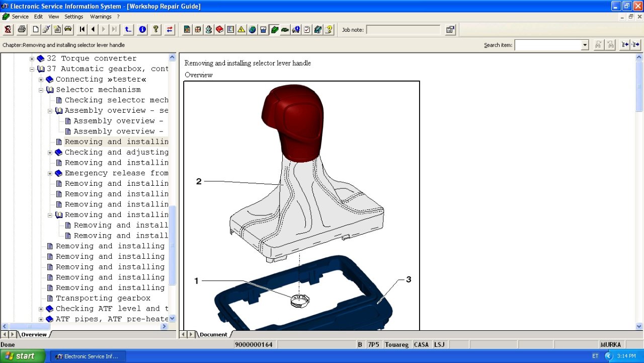The width and height of the screenshot is (644, 363).
Task: Click the printer icon in toolbar
Action: [22, 30]
